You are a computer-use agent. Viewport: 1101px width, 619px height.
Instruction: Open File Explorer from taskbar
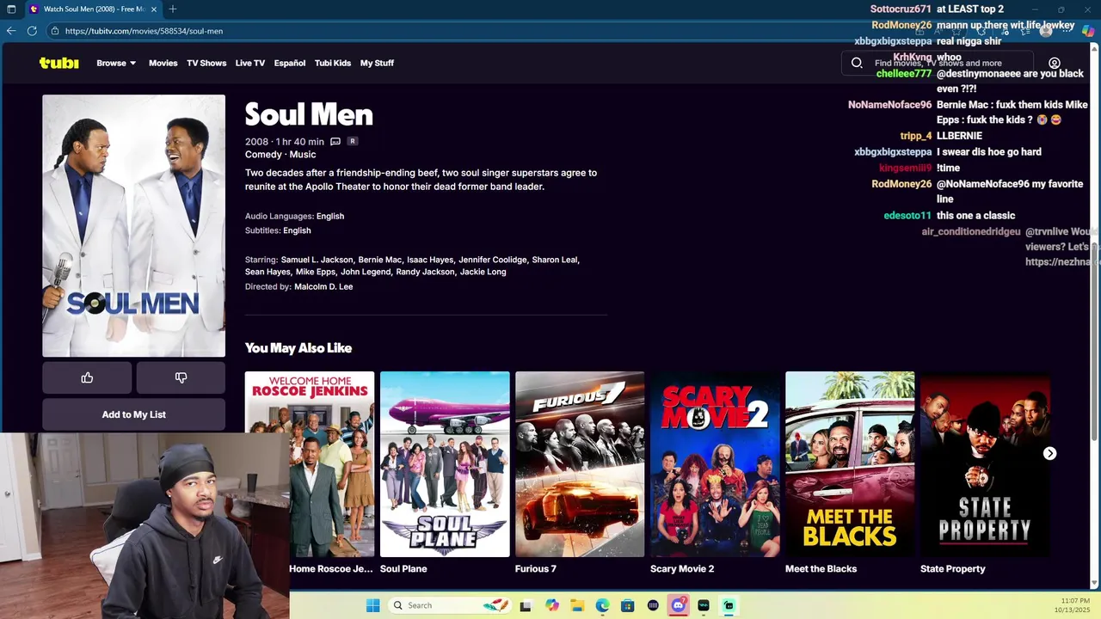pos(577,605)
